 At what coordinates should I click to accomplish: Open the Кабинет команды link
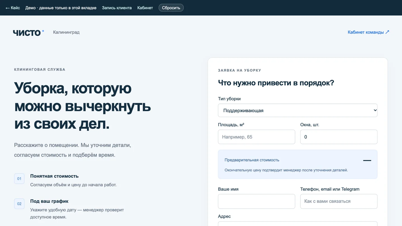(x=368, y=32)
